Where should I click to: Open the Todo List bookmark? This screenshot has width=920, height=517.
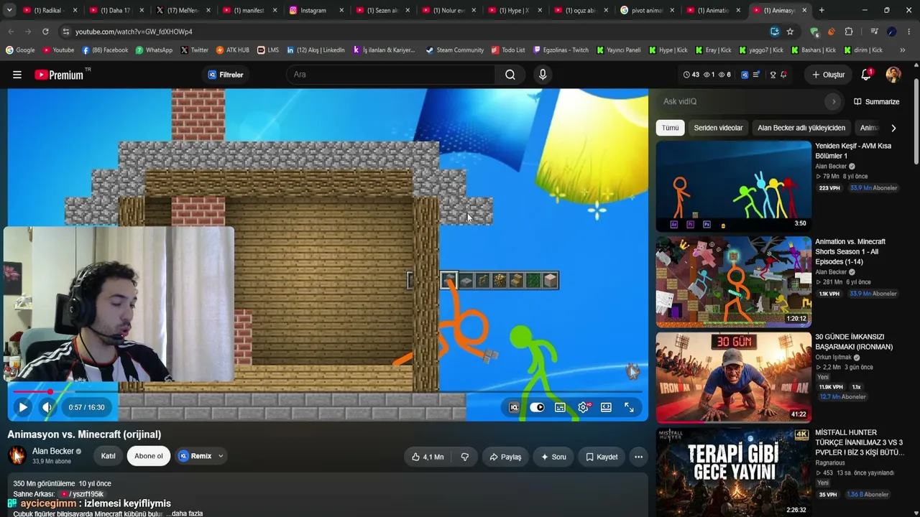(x=508, y=50)
